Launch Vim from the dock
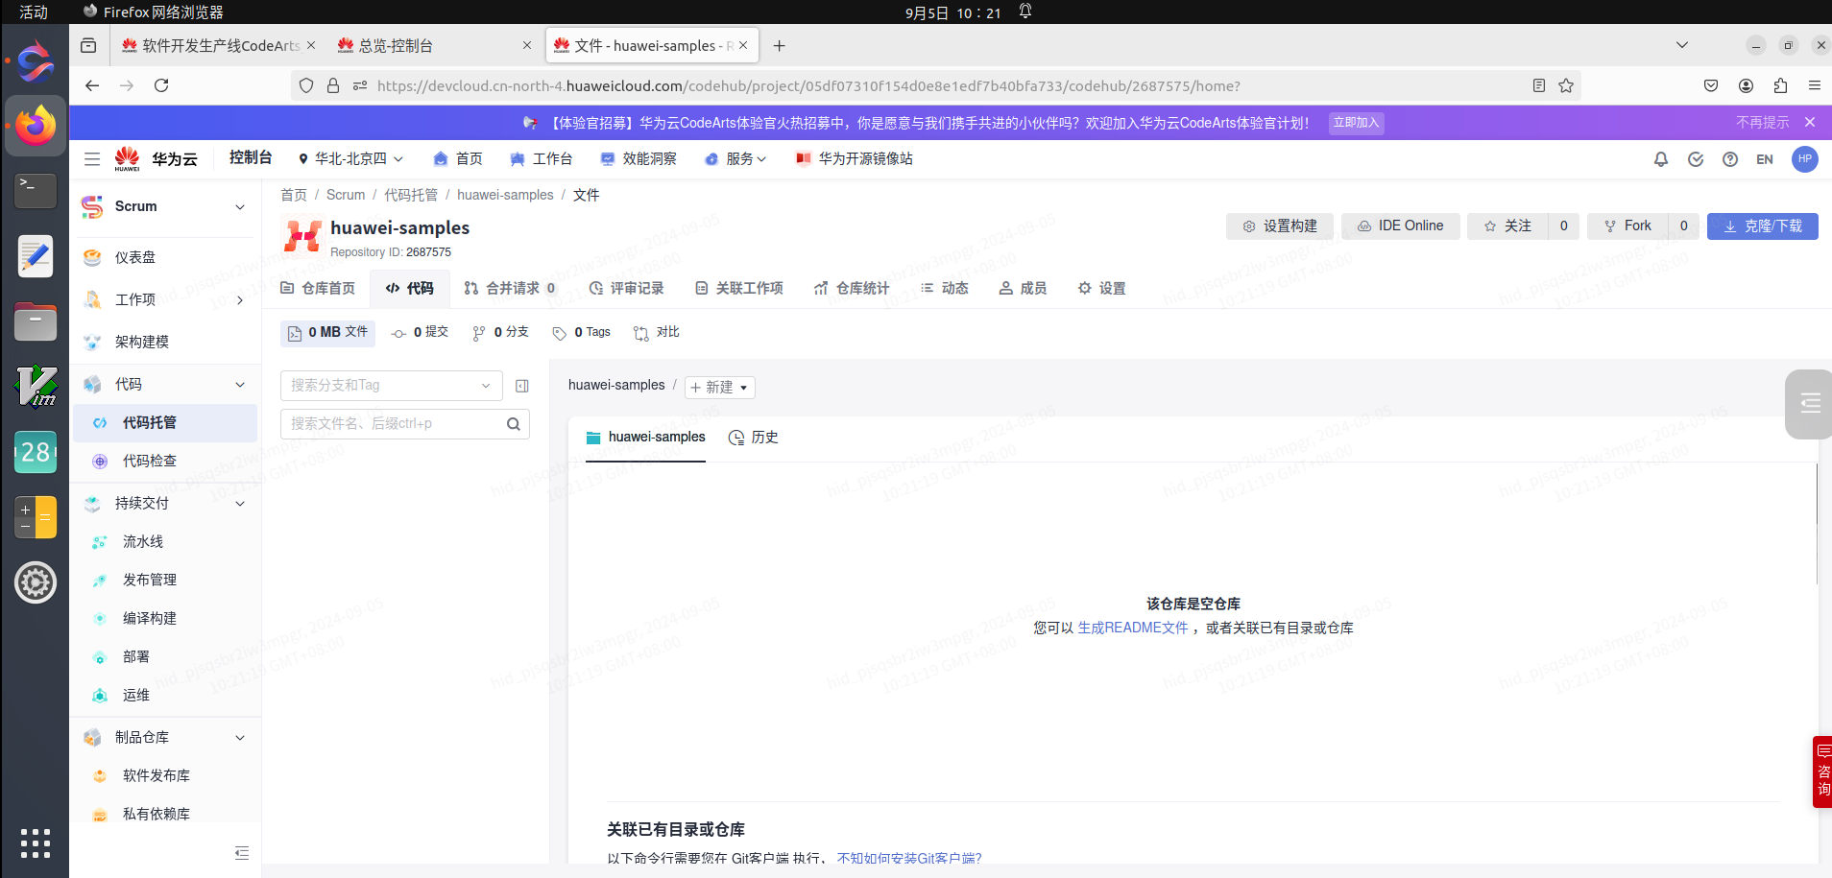The width and height of the screenshot is (1832, 878). click(x=36, y=387)
